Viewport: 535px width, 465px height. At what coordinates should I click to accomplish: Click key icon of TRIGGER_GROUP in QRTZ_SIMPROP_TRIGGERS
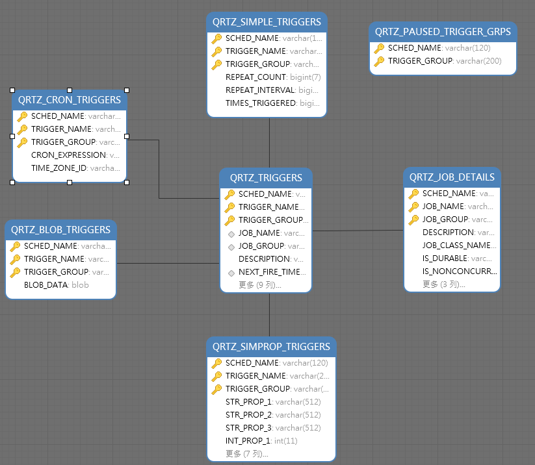coord(216,389)
